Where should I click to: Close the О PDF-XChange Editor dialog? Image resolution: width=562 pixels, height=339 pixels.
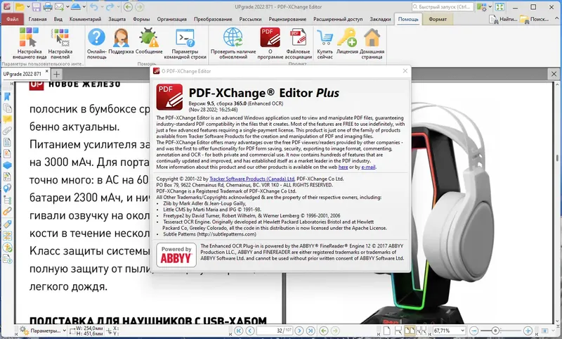tap(405, 71)
